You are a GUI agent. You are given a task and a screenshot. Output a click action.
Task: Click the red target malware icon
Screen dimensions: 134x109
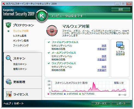[52, 31]
